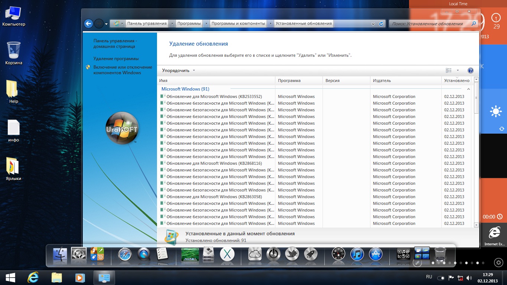Viewport: 507px width, 285px height.
Task: Open 'Включение или отключение компонентов Windows'
Action: point(123,70)
